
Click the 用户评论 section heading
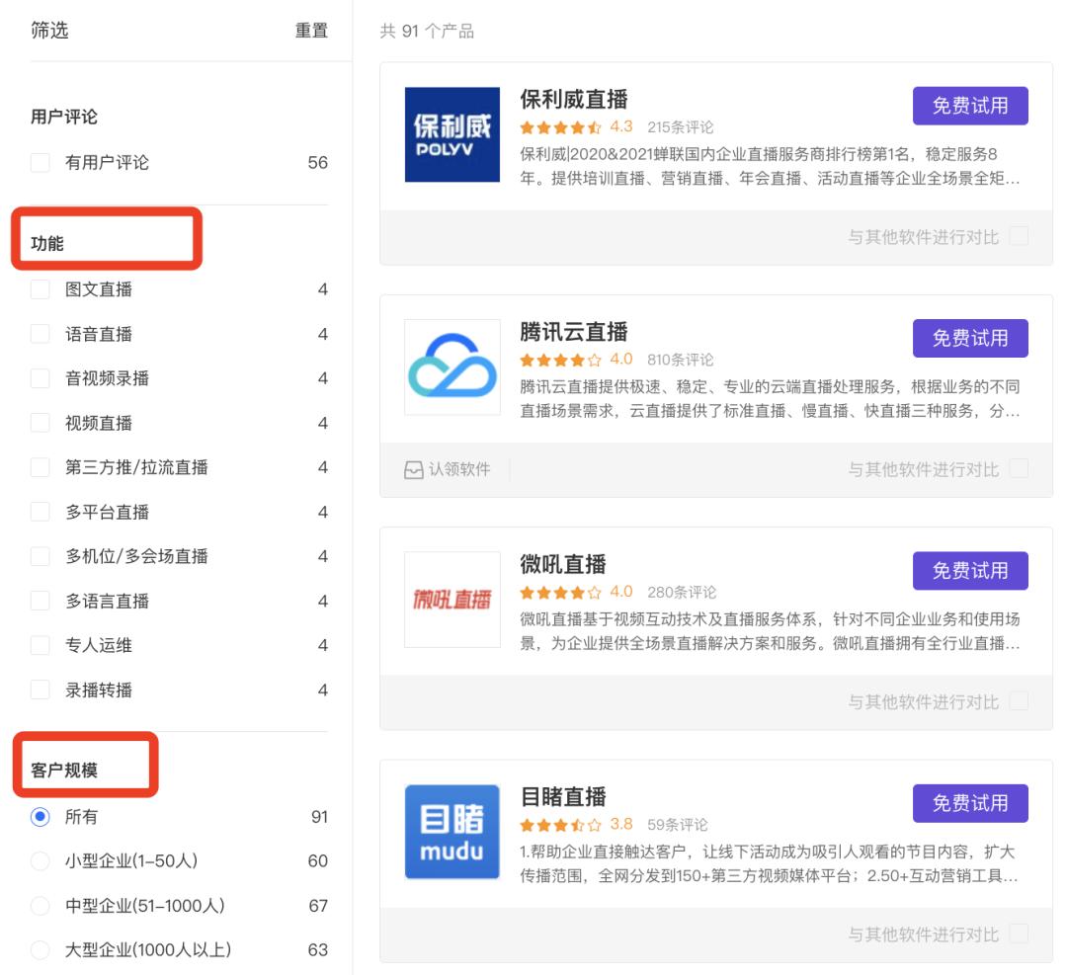[x=64, y=117]
